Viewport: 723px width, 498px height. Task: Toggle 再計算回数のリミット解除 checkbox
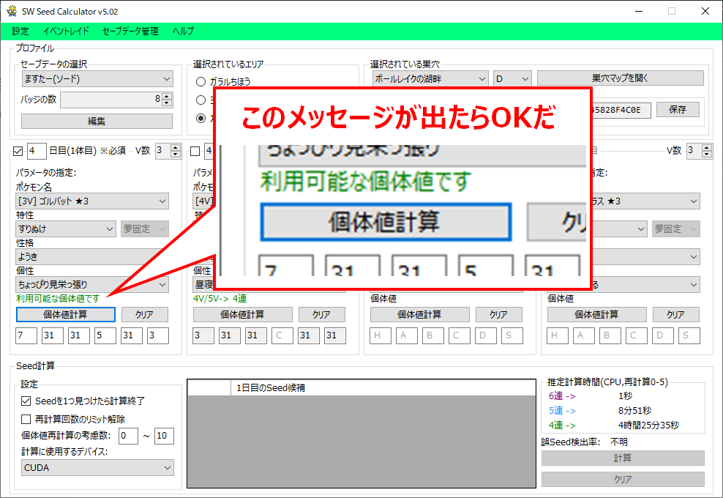click(26, 419)
